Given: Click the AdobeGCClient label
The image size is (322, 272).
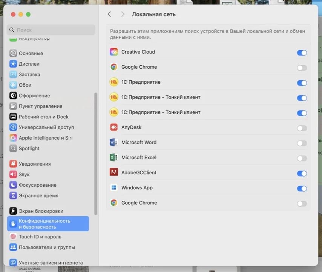Looking at the screenshot, I should 139,172.
